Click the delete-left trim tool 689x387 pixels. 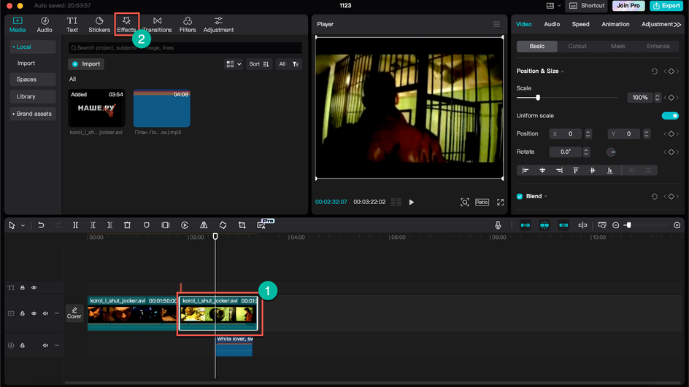click(x=93, y=225)
